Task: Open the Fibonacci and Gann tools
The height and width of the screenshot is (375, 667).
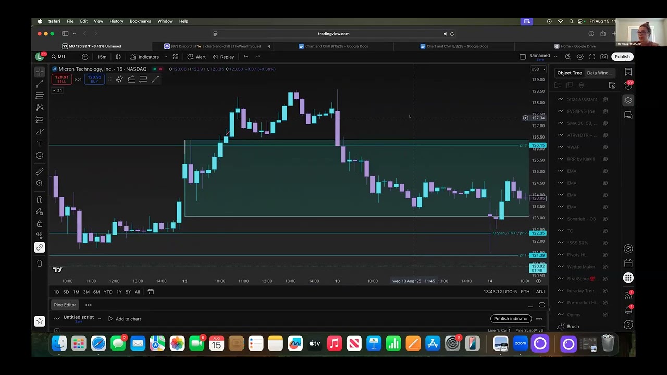Action: click(40, 96)
